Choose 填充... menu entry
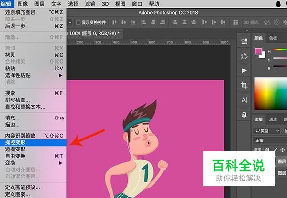This screenshot has height=198, width=287. (x=33, y=118)
